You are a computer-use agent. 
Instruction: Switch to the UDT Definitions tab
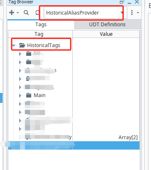pyautogui.click(x=107, y=25)
